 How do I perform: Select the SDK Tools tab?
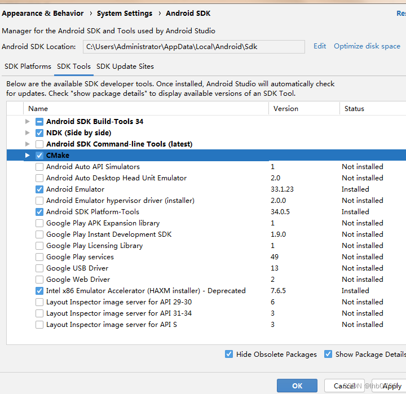point(74,67)
